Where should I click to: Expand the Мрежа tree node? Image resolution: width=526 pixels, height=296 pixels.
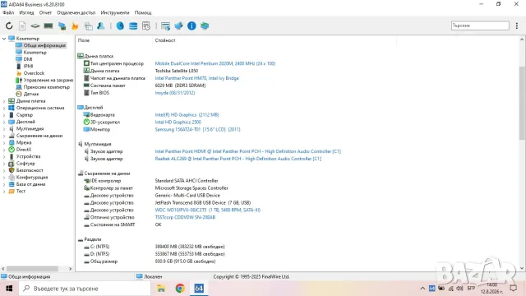(x=4, y=142)
